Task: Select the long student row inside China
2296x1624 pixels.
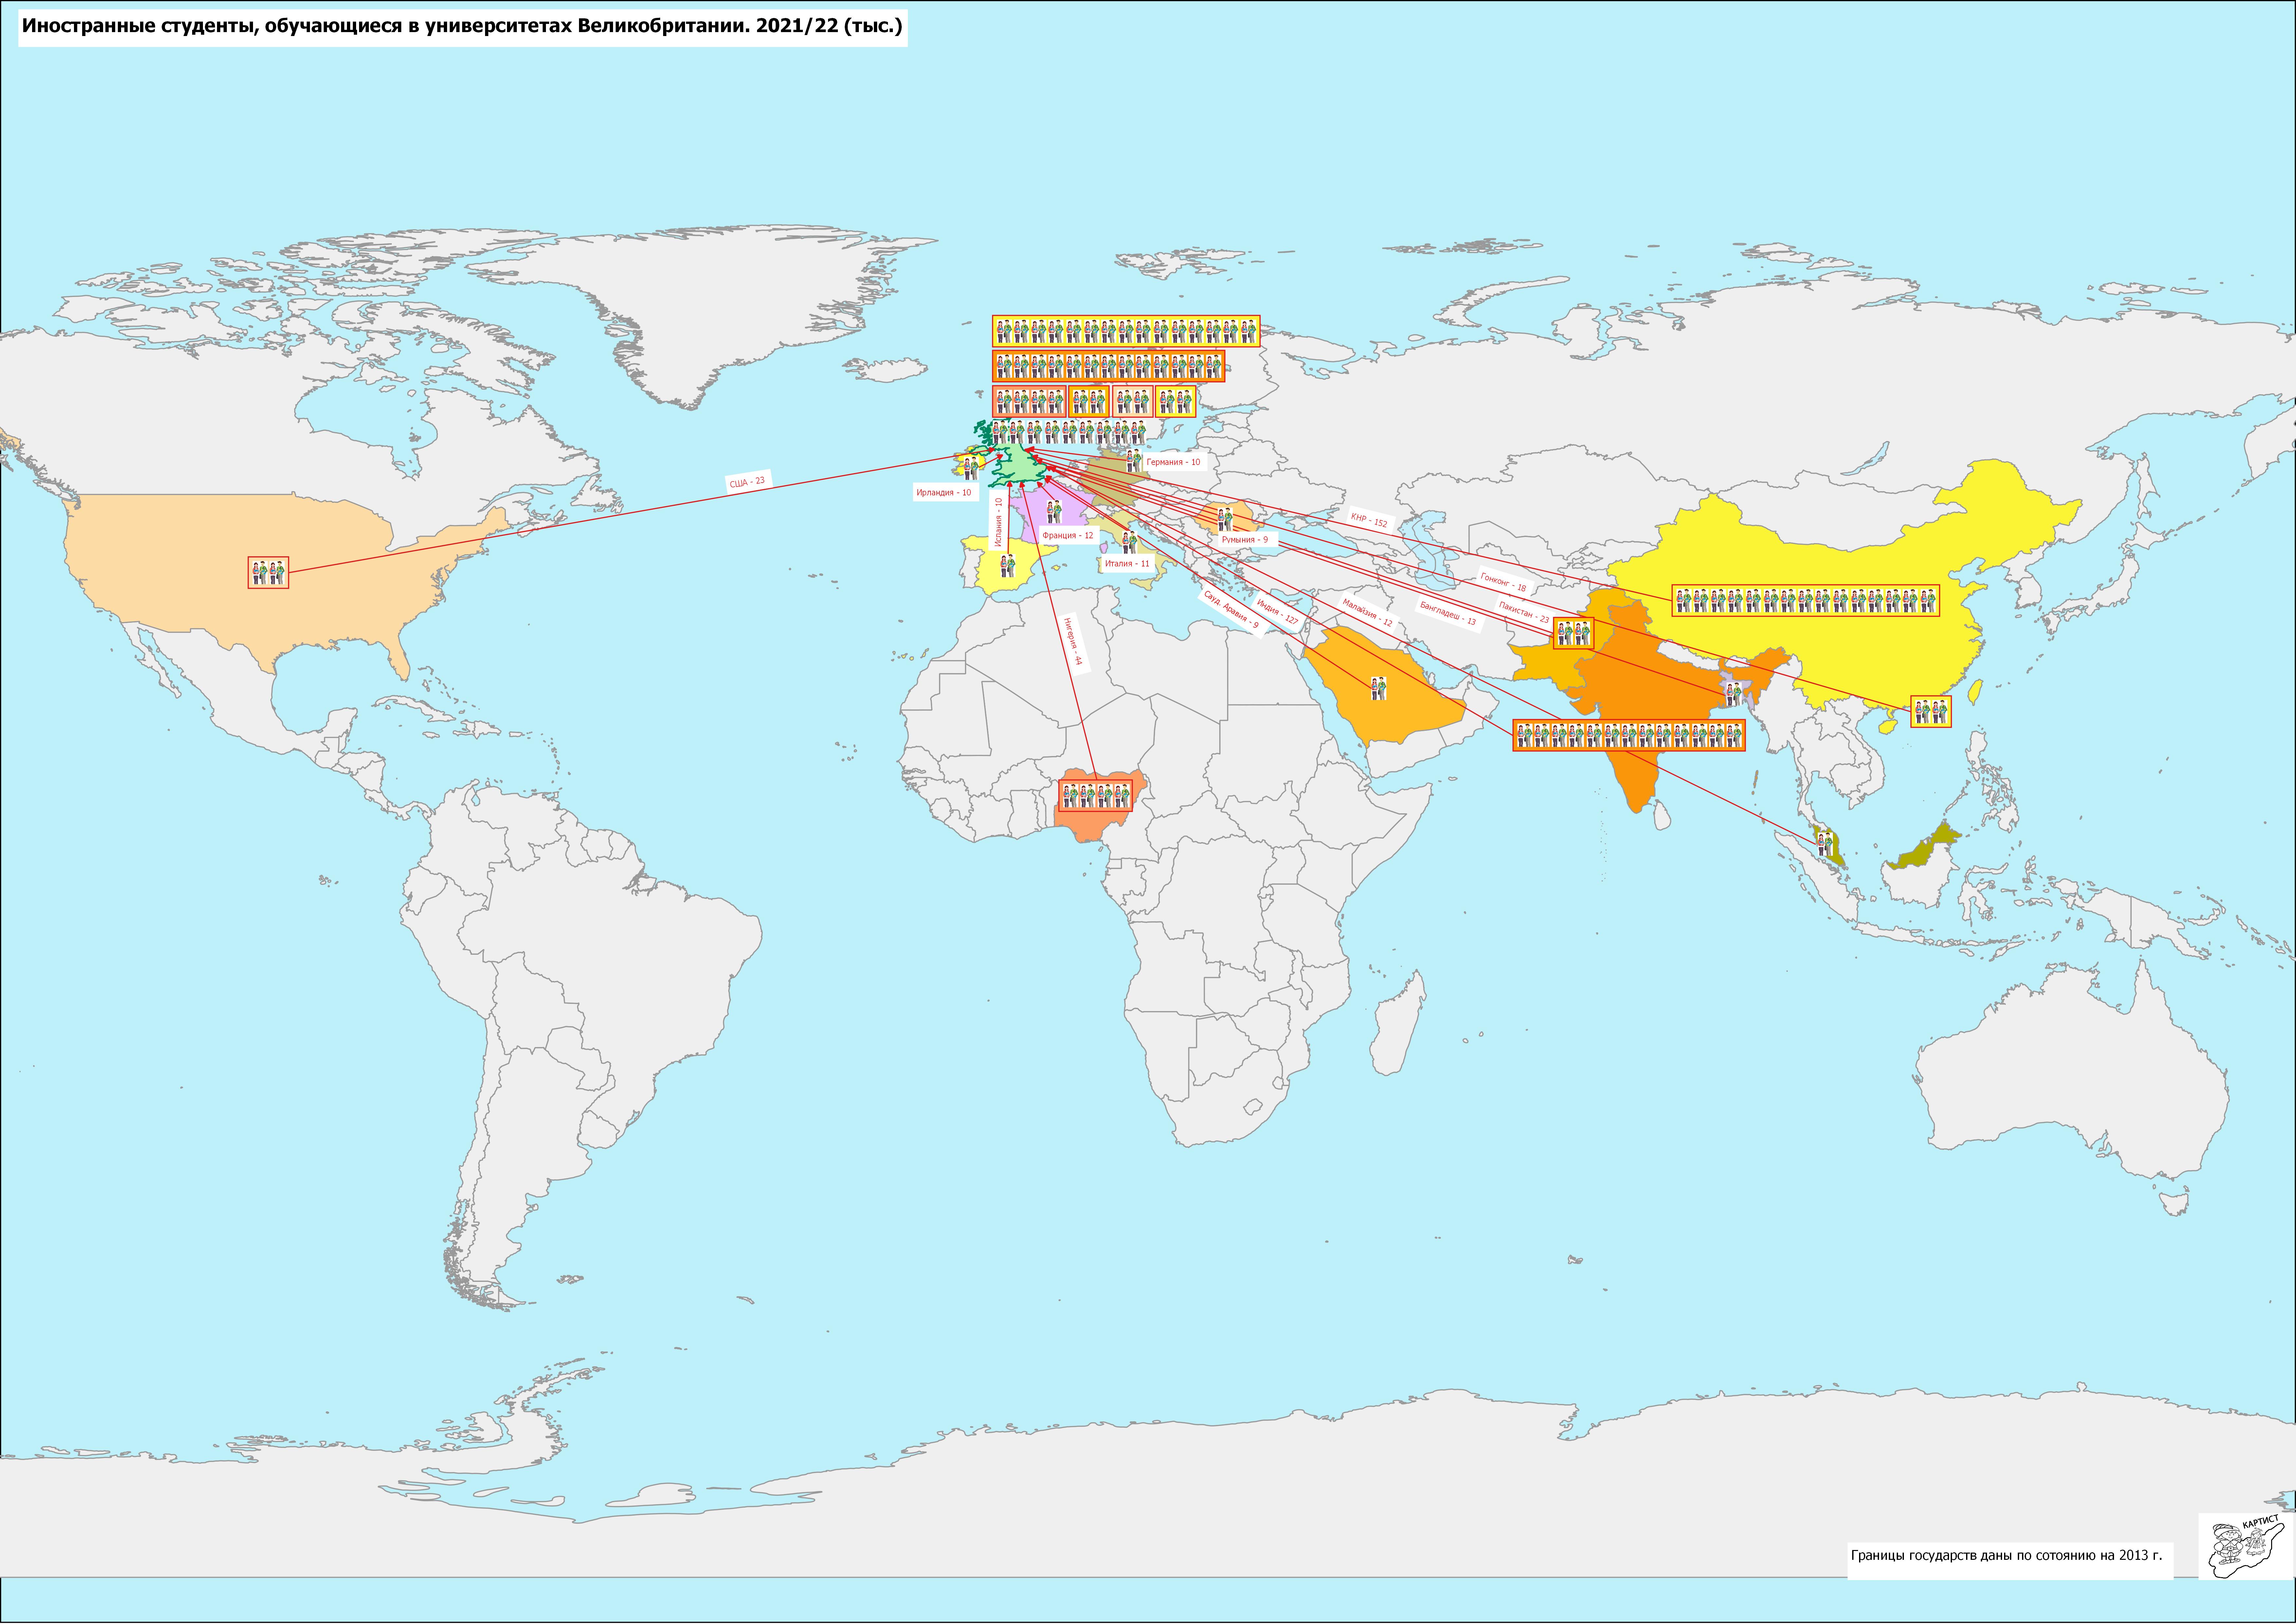Action: coord(1806,600)
